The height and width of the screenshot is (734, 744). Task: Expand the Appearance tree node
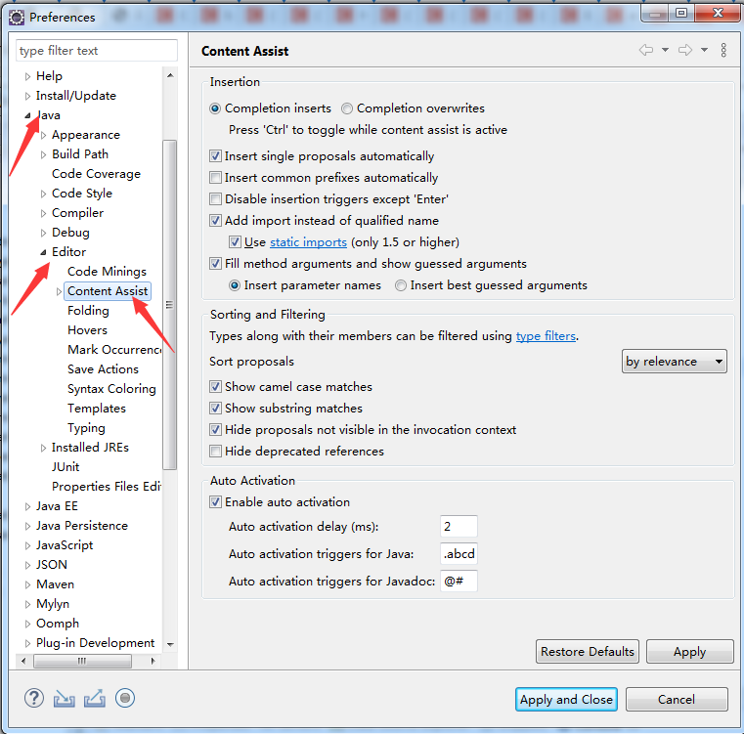pyautogui.click(x=43, y=135)
